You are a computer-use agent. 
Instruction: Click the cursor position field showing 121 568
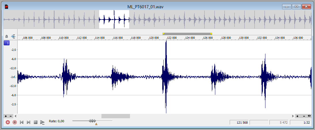tap(239, 123)
